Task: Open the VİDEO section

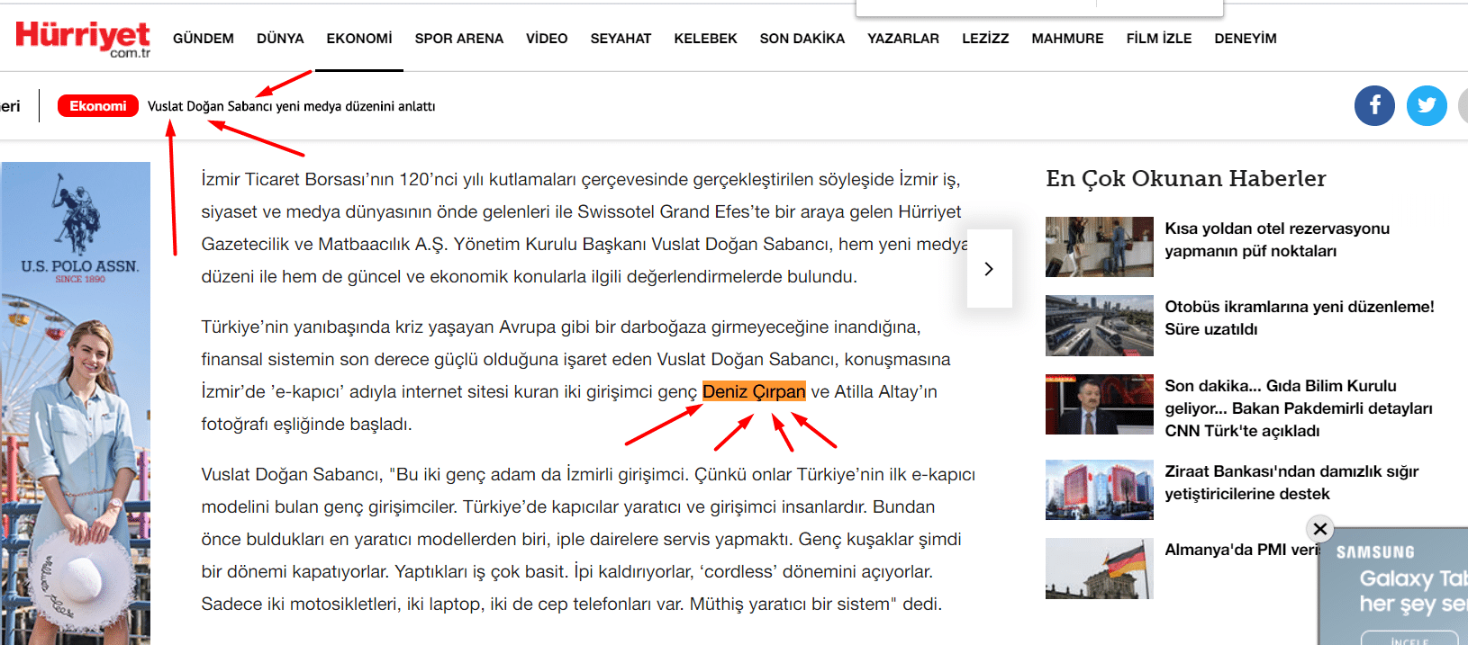Action: [547, 39]
